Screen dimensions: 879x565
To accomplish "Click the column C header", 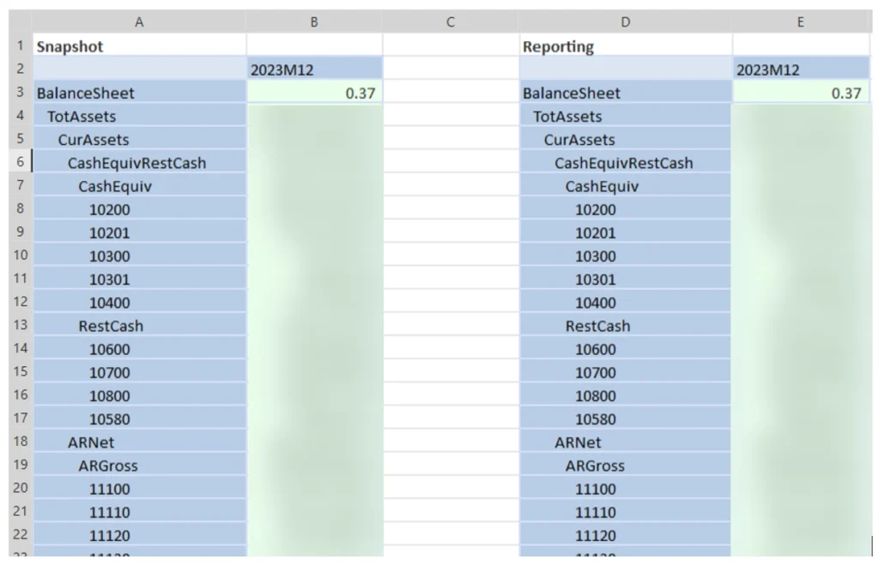I will [x=450, y=23].
